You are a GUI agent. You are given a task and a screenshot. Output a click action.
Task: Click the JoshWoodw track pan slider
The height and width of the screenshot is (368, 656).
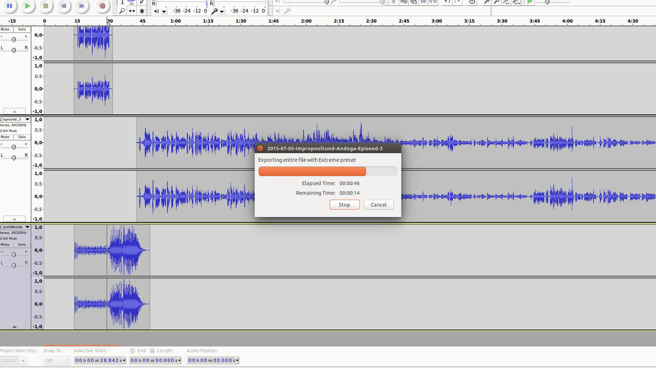(14, 265)
